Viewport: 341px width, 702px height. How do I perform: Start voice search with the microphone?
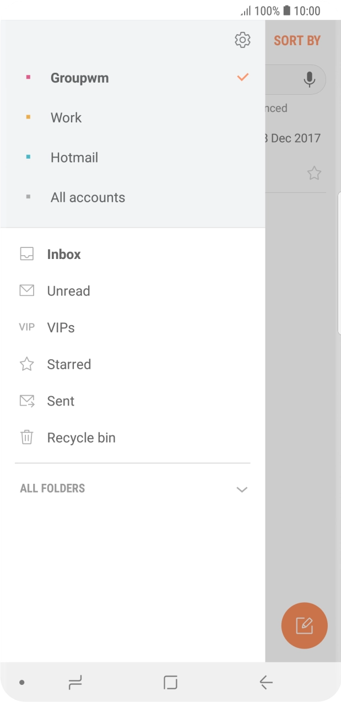point(308,79)
